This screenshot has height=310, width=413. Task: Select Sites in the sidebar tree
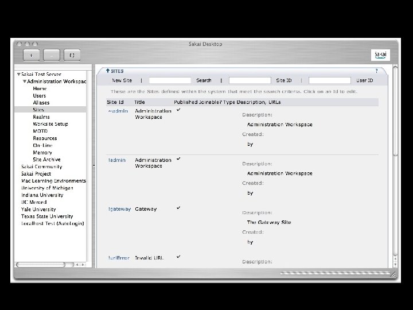click(38, 110)
